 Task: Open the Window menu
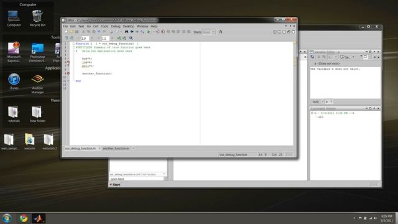point(142,26)
